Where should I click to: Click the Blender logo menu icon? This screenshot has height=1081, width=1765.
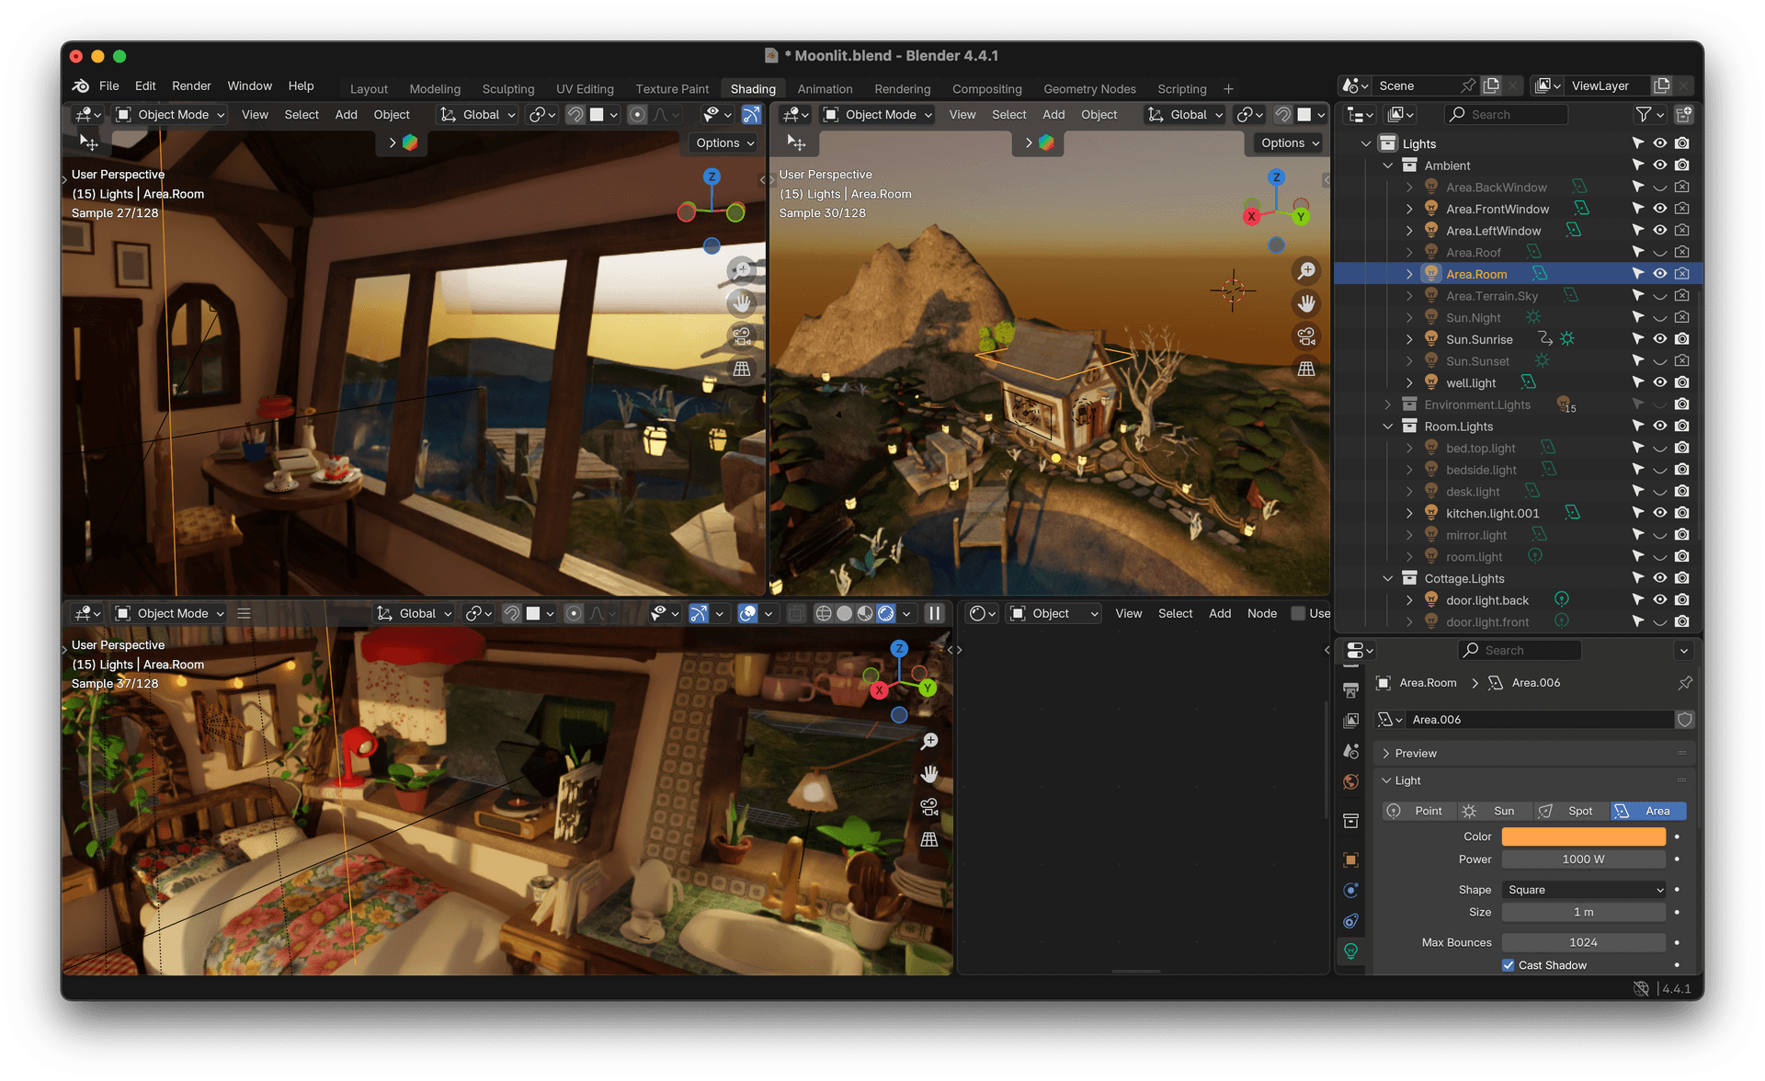click(81, 85)
